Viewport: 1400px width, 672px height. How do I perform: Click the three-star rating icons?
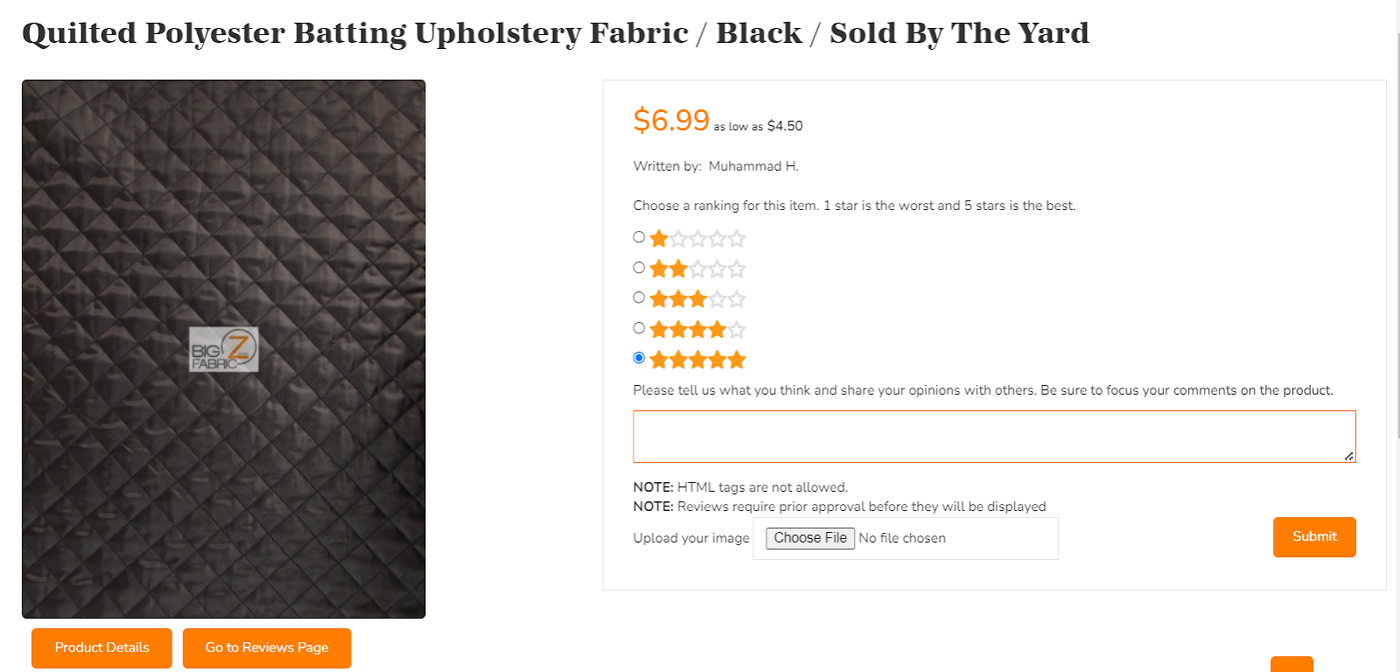(697, 299)
